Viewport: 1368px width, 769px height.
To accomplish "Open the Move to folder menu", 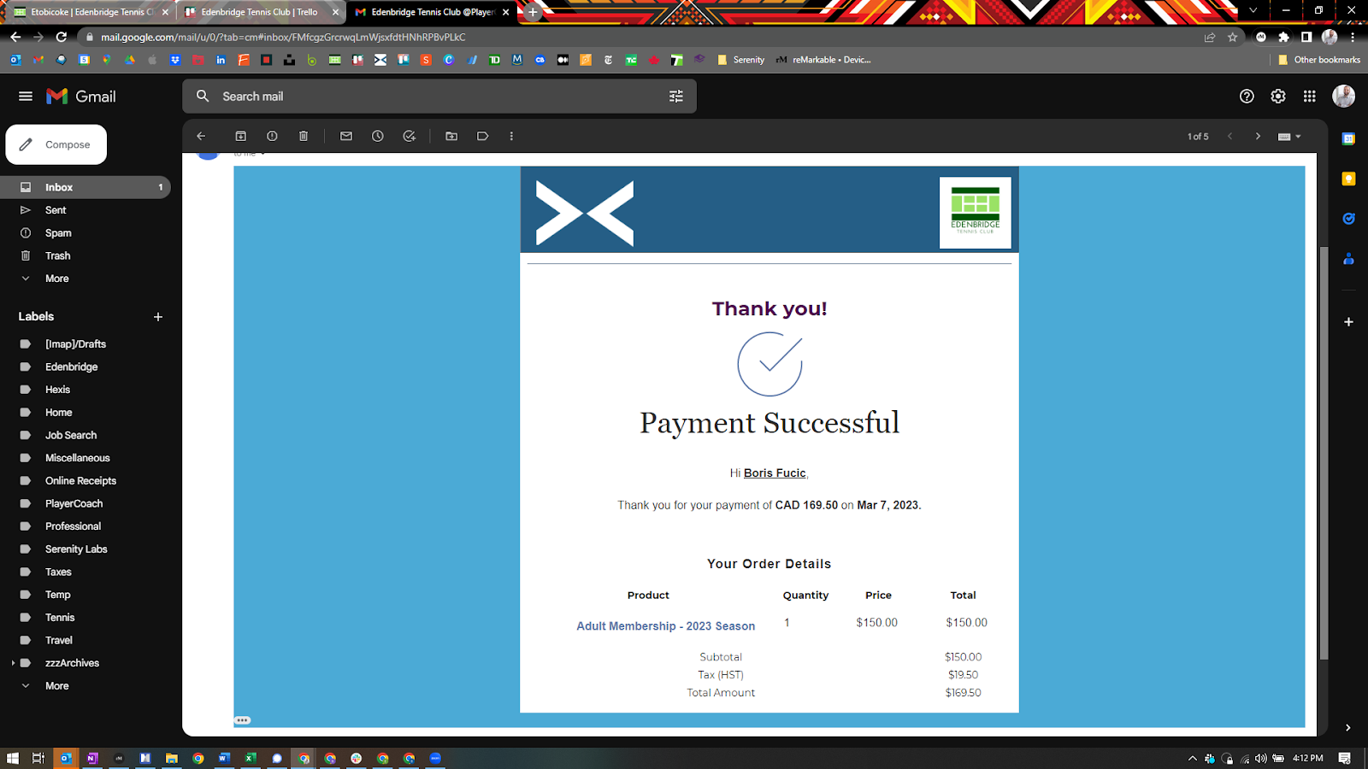I will pos(451,136).
